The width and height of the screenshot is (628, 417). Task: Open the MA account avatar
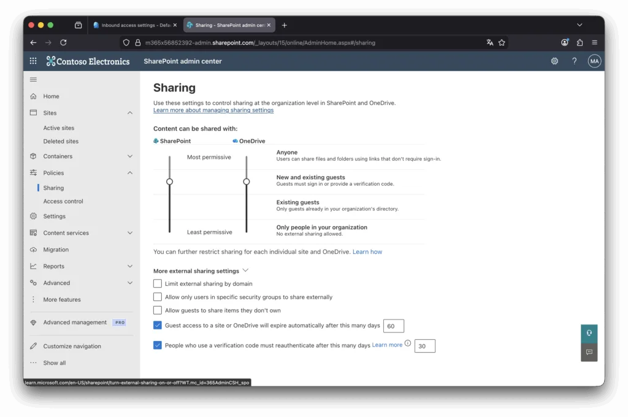[x=594, y=61]
